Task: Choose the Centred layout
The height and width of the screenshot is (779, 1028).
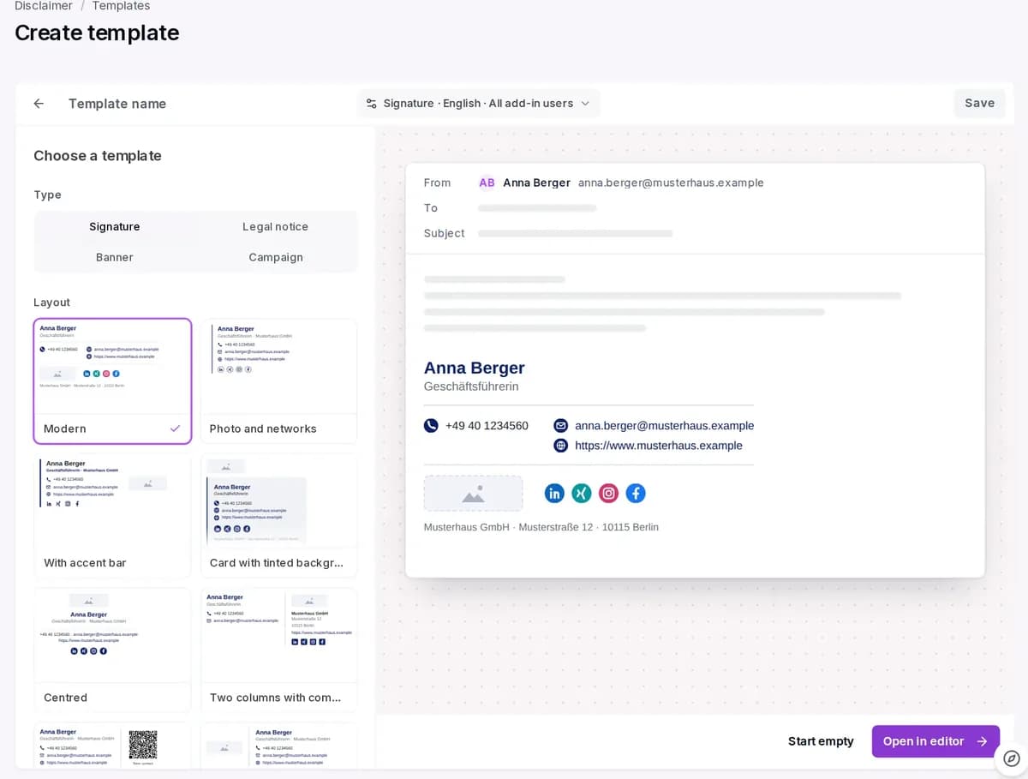Action: point(112,650)
